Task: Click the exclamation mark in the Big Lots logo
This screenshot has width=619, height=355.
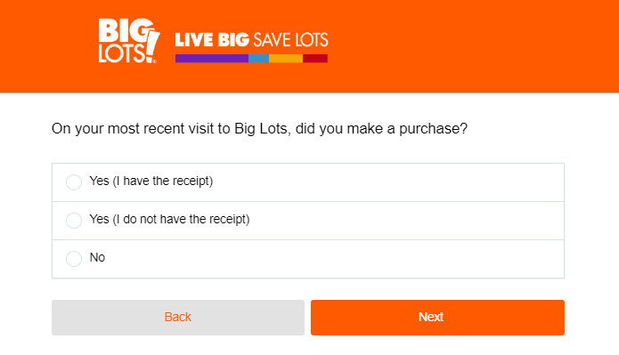Action: pos(152,45)
